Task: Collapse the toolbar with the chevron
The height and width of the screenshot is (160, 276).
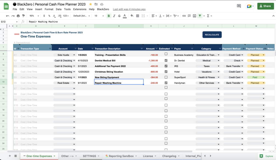Action: coord(273,16)
